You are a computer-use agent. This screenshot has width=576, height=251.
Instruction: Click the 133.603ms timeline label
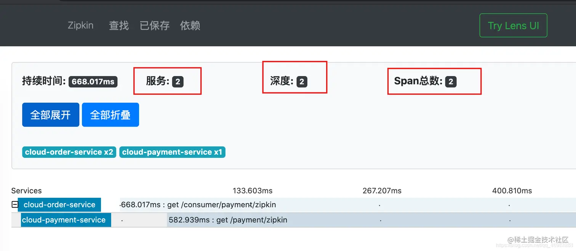click(253, 191)
